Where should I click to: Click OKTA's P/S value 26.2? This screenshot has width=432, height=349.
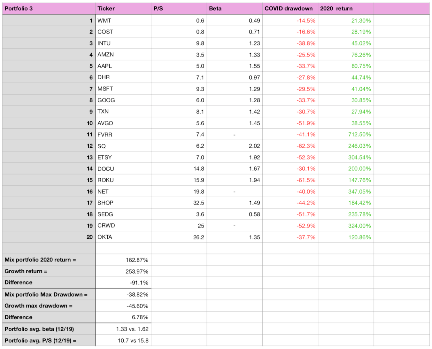(x=179, y=237)
